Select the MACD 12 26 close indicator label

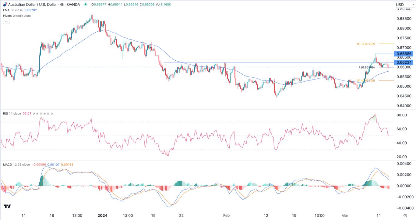tap(16, 165)
